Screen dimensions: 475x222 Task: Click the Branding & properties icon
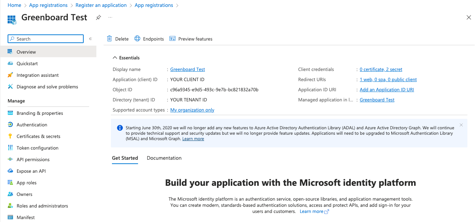[10, 113]
